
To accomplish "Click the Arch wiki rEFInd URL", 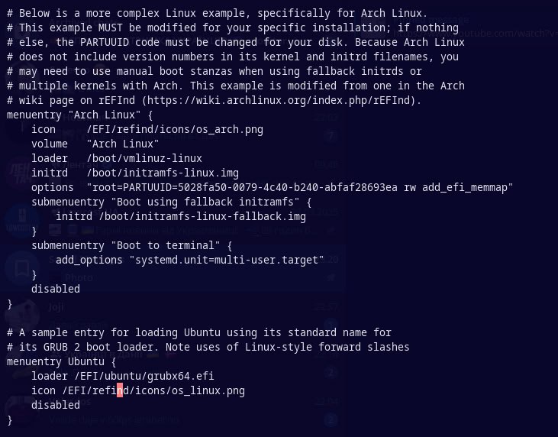I will [279, 101].
